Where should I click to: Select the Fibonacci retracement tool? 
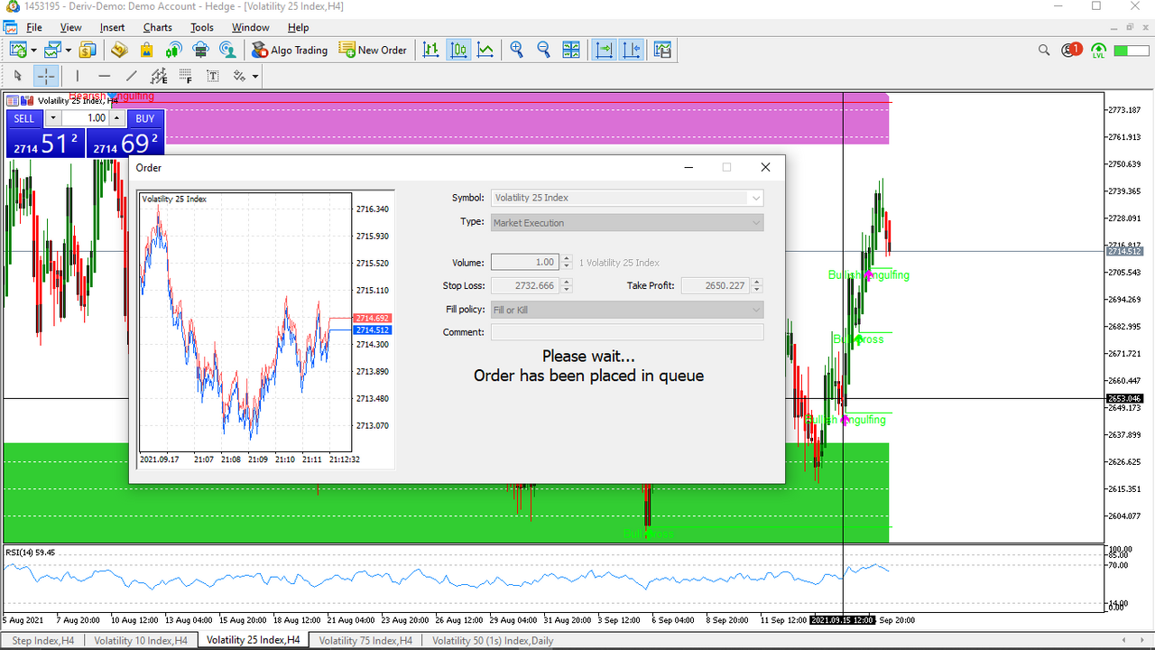pyautogui.click(x=186, y=76)
